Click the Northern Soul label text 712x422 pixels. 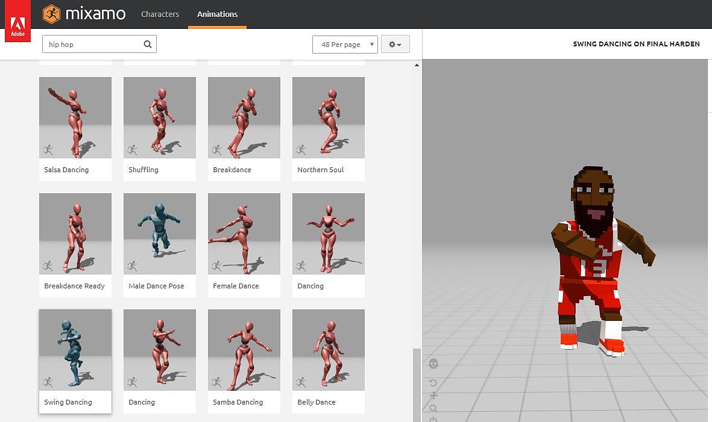coord(321,170)
